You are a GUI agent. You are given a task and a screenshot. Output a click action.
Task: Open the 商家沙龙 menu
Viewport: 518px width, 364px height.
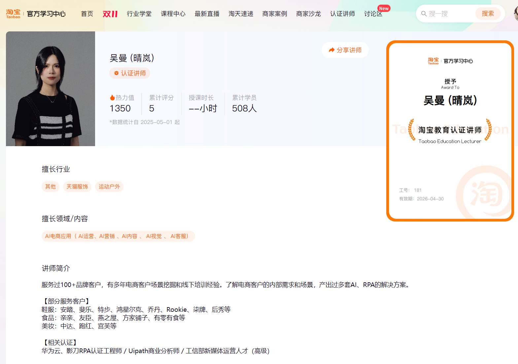[309, 14]
